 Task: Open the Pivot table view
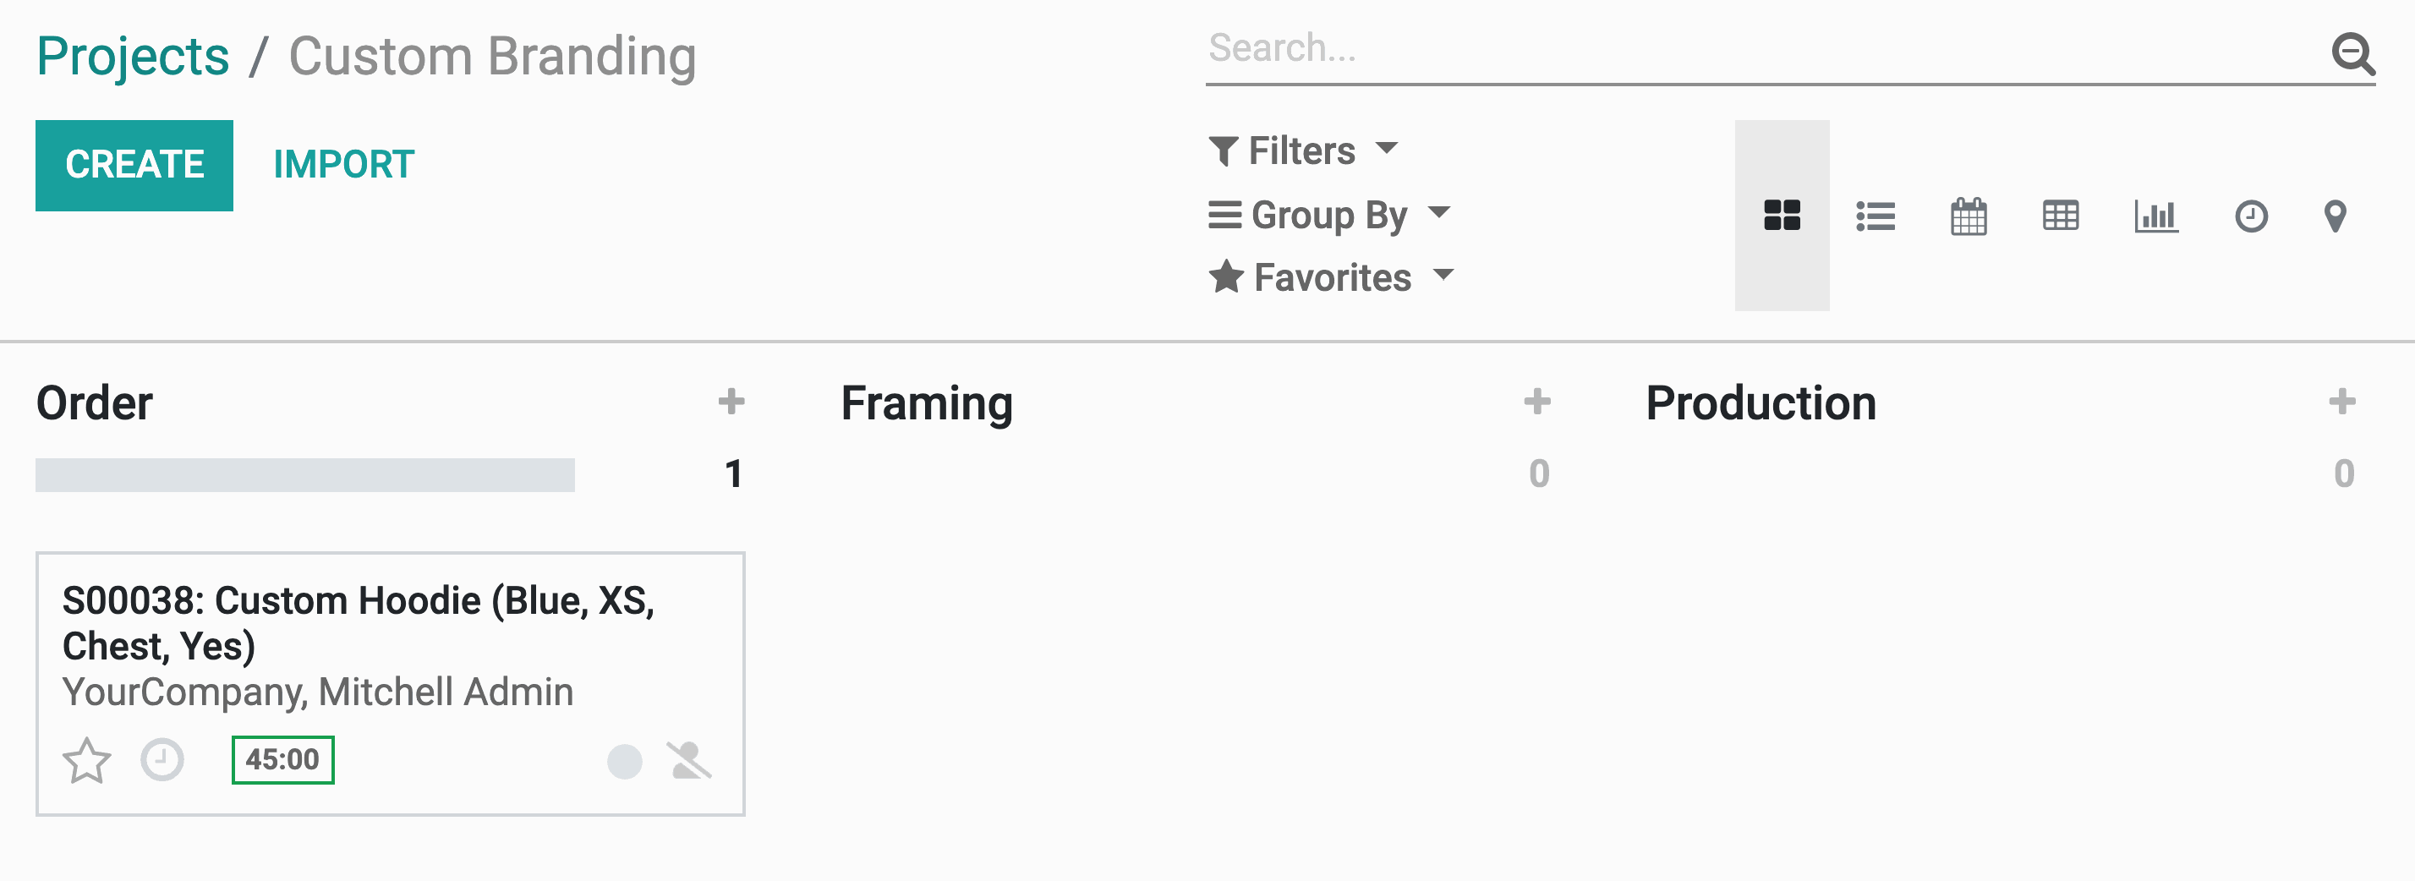click(2060, 216)
